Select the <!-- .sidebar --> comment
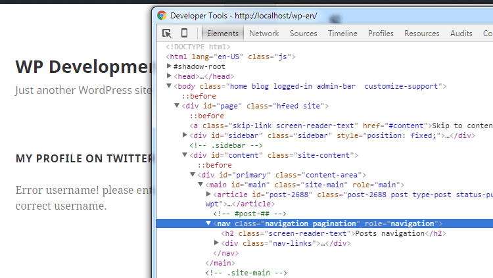Image resolution: width=493 pixels, height=278 pixels. [x=226, y=145]
